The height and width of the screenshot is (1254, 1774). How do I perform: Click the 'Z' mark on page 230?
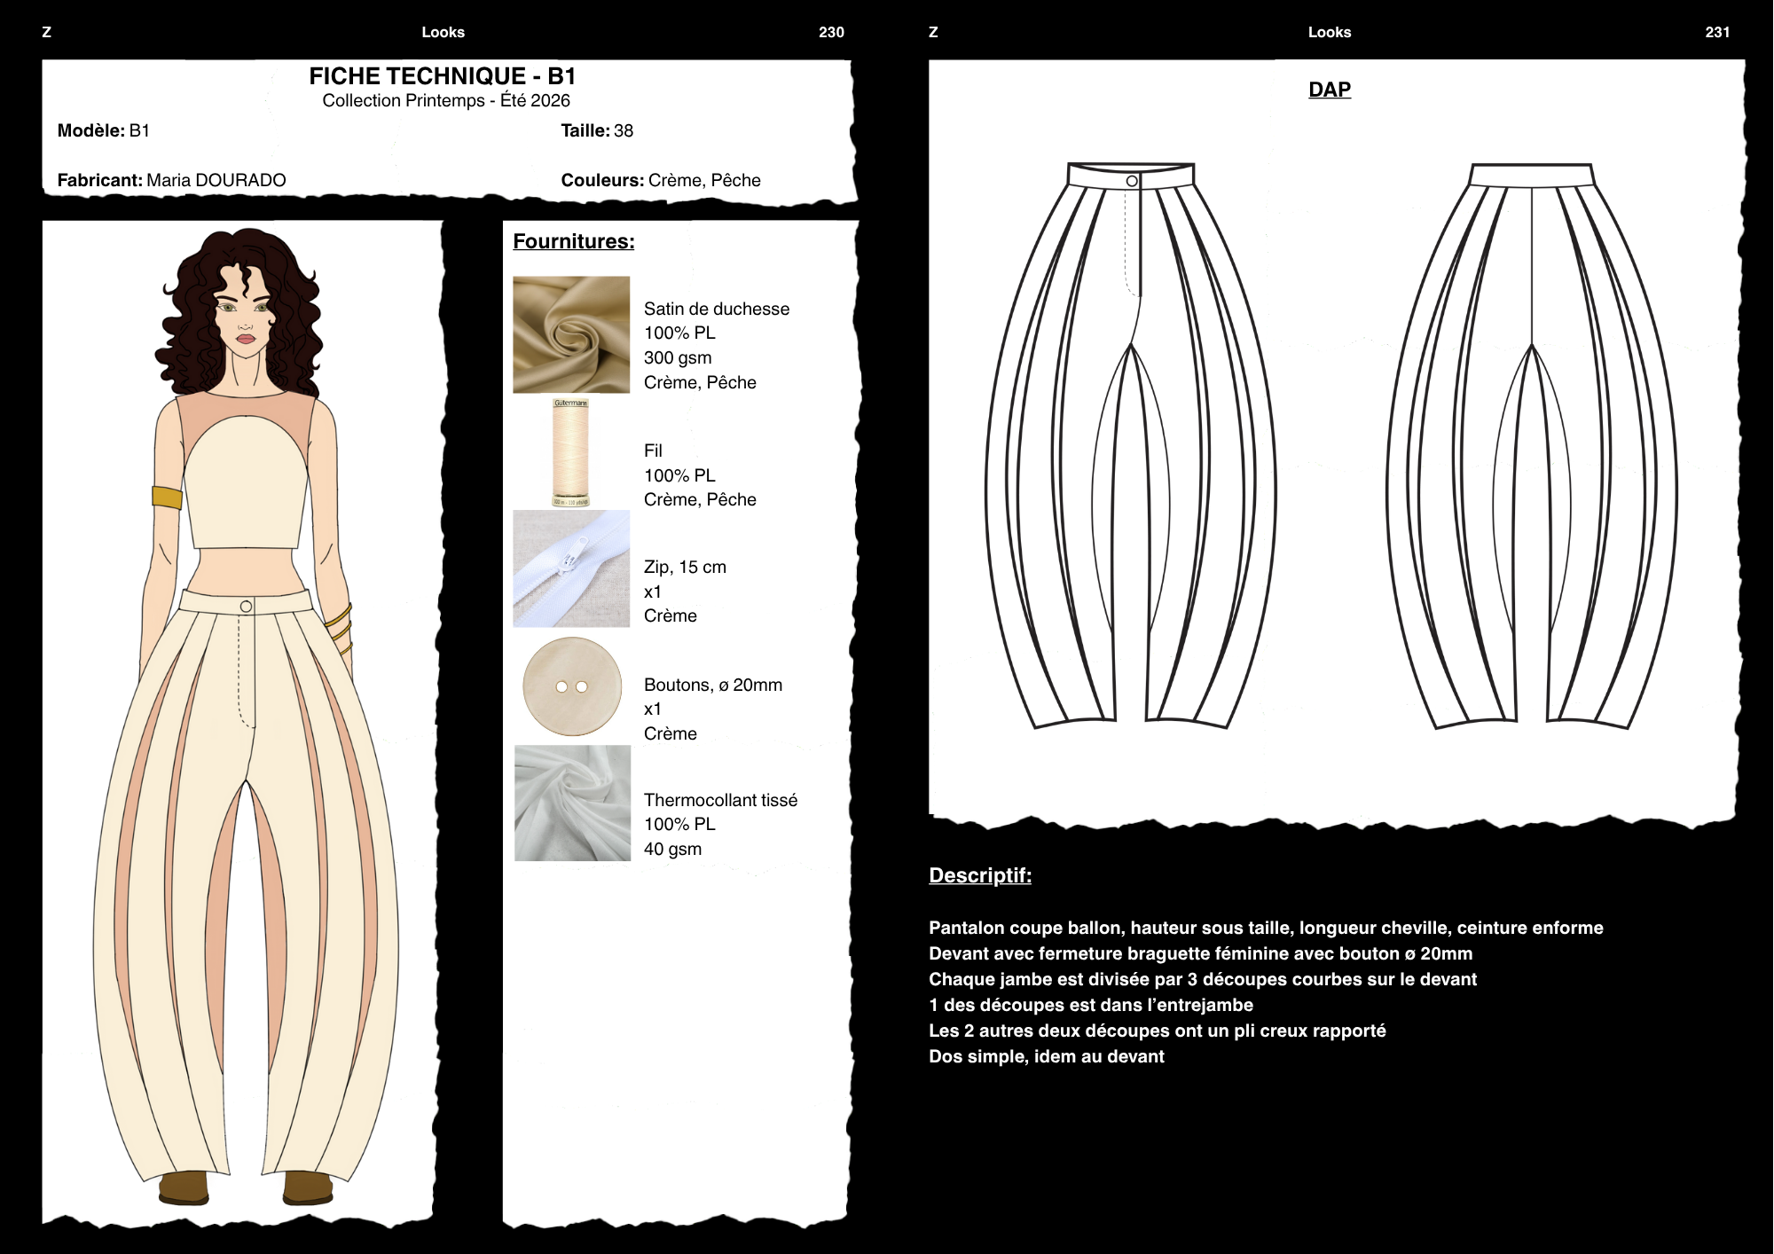tap(47, 32)
